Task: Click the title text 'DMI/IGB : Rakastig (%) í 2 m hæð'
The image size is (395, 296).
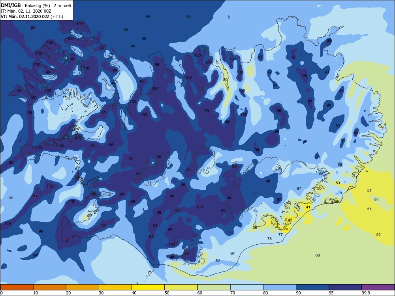Action: [x=36, y=5]
